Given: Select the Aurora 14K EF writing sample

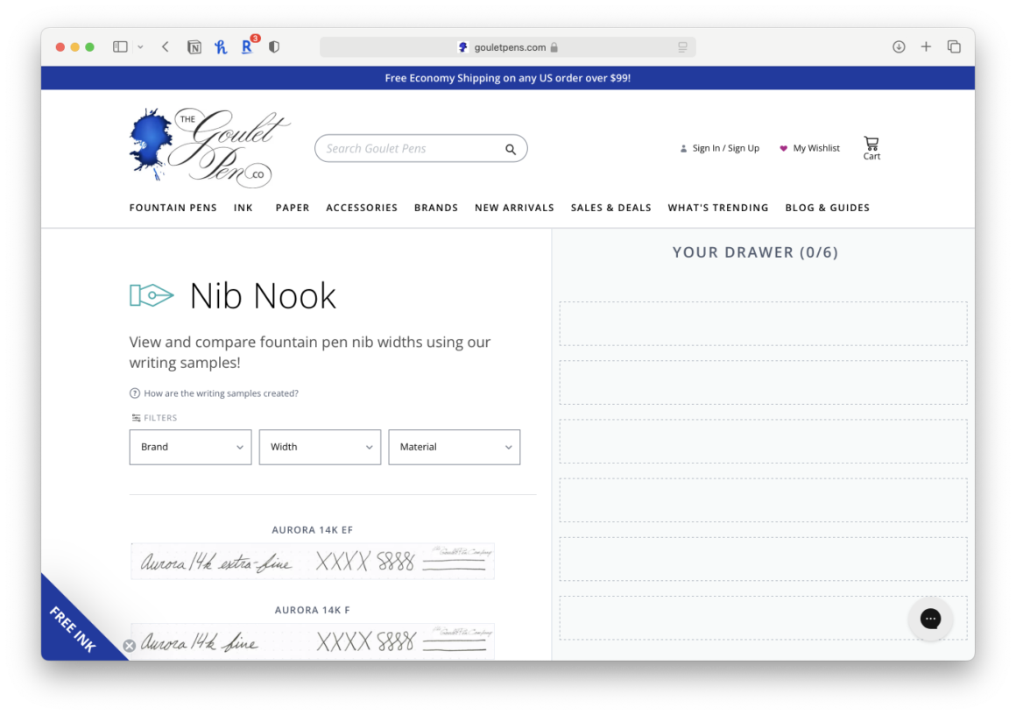Looking at the screenshot, I should (x=313, y=561).
